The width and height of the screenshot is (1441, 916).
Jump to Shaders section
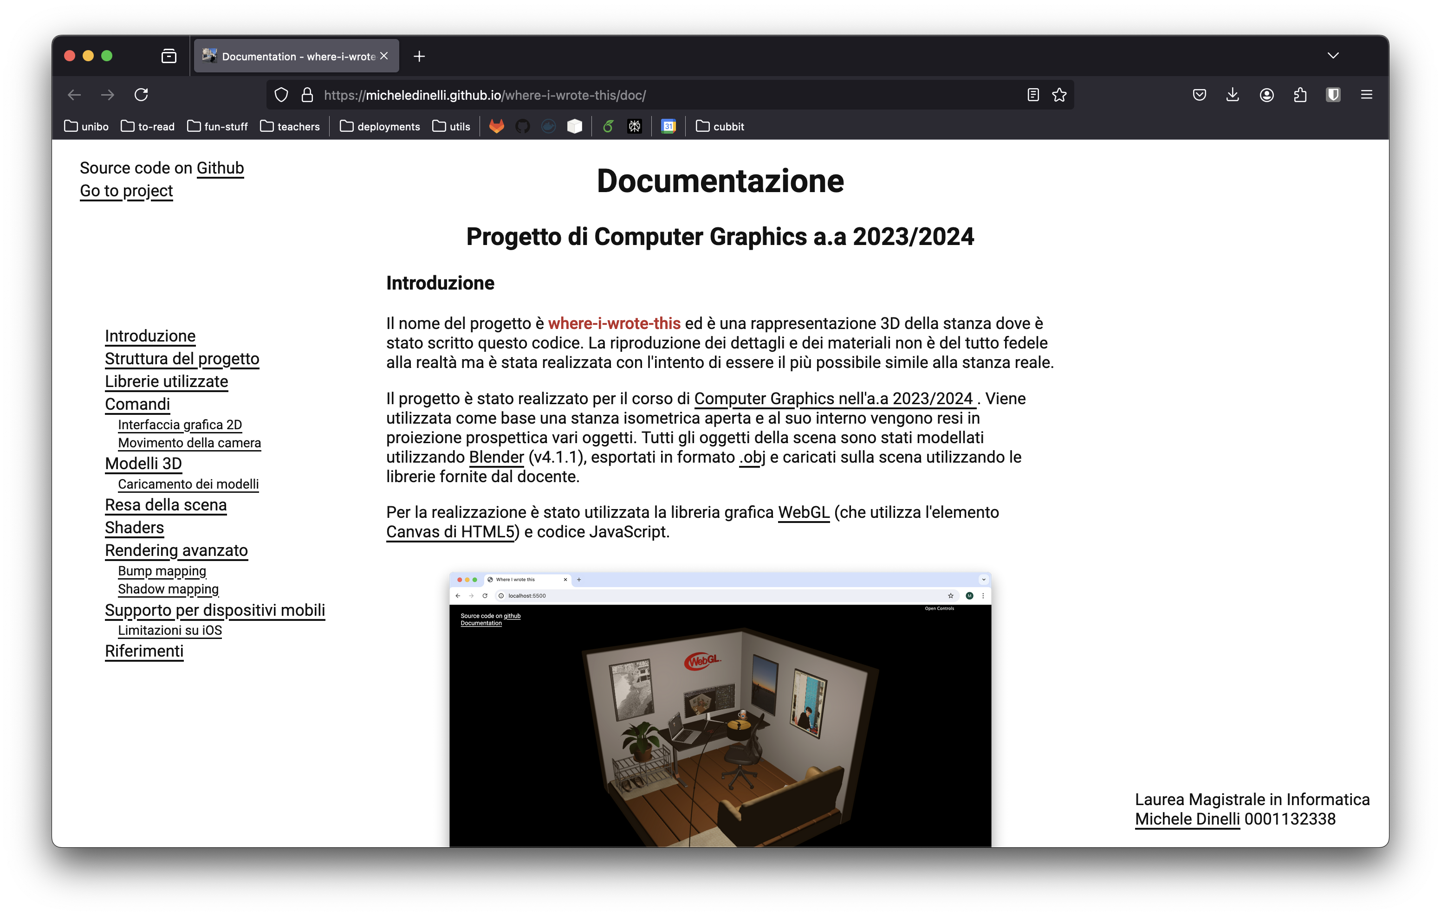[135, 528]
